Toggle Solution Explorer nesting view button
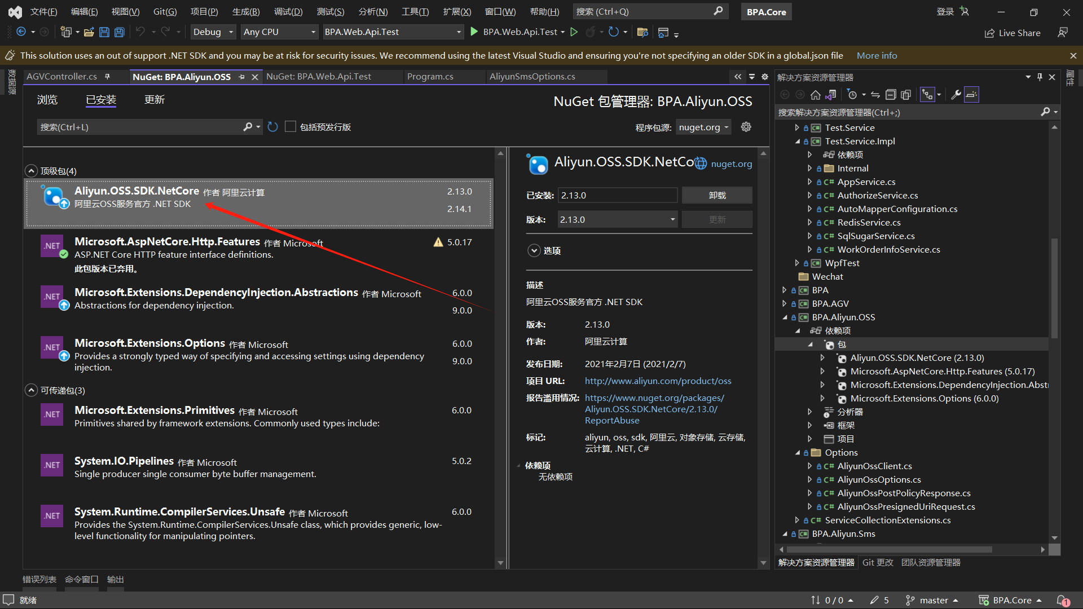 pos(927,95)
